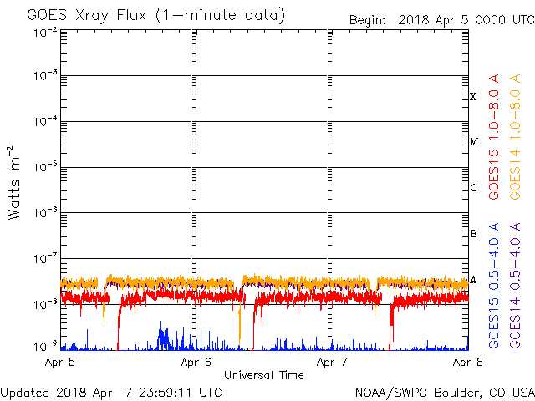The image size is (535, 401).
Task: Click the Watts m⁻² y-axis label
Action: pyautogui.click(x=14, y=183)
